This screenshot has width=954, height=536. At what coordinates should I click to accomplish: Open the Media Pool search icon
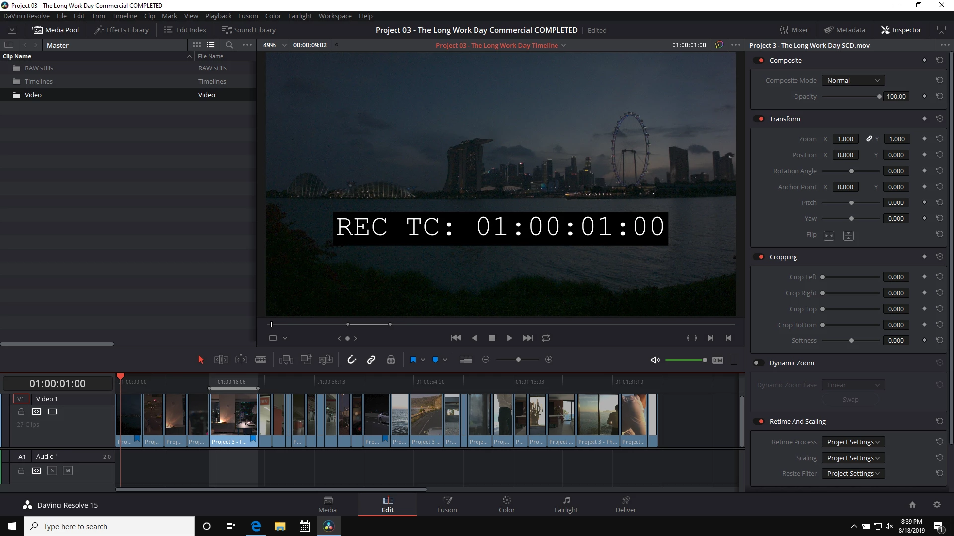[x=229, y=45]
